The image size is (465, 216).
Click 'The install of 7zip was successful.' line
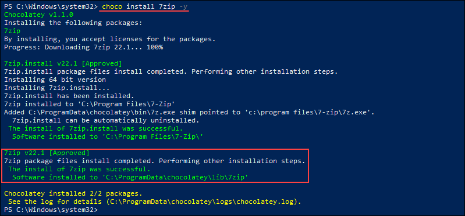click(x=79, y=169)
